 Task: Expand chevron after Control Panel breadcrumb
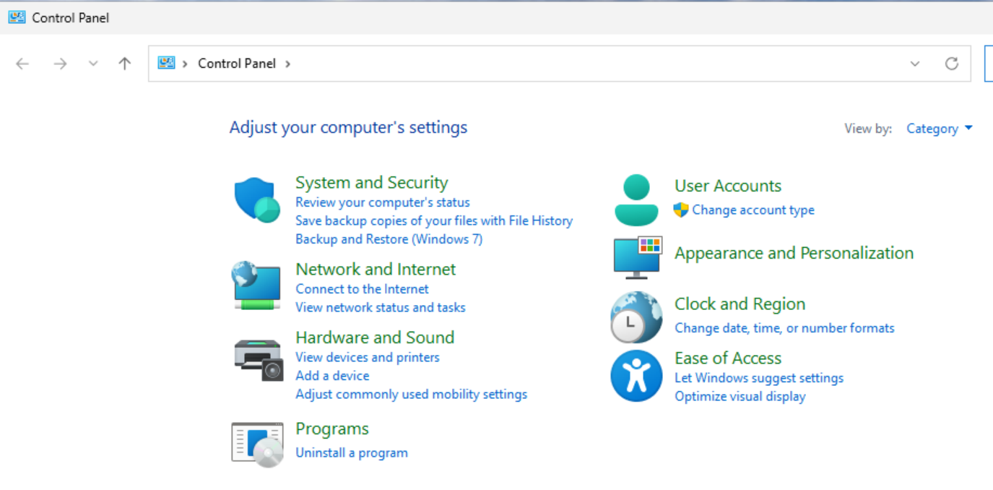(x=287, y=64)
